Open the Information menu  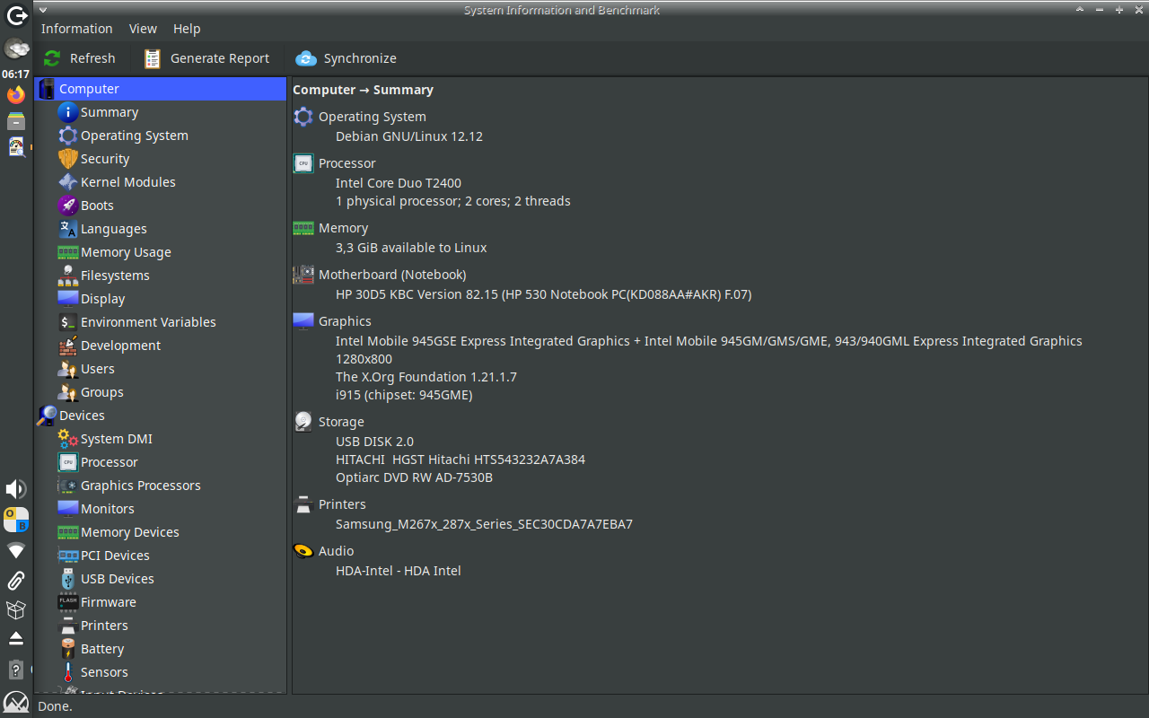[76, 29]
